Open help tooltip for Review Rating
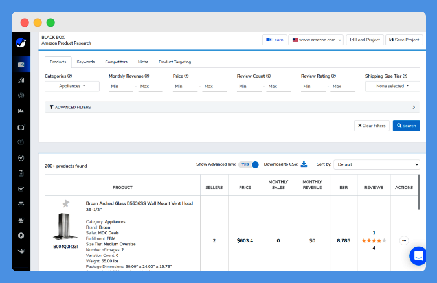This screenshot has width=437, height=283. pos(333,76)
